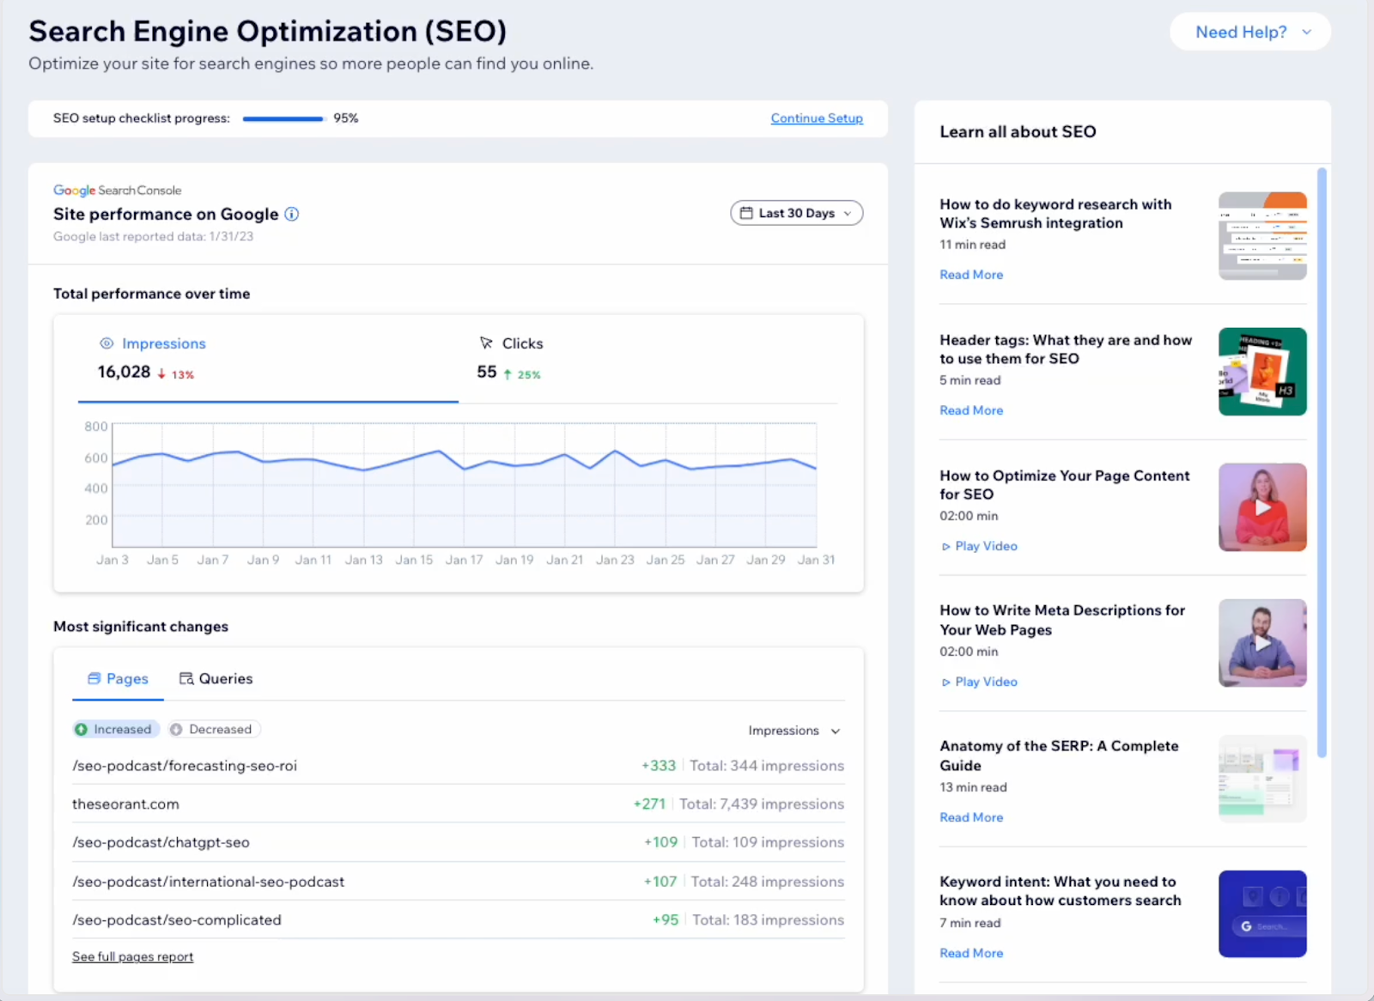This screenshot has height=1001, width=1374.
Task: Enable the Decreased changes filter
Action: (x=213, y=729)
